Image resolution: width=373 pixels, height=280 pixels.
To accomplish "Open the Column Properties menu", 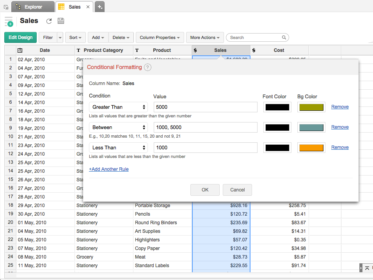I will click(160, 38).
